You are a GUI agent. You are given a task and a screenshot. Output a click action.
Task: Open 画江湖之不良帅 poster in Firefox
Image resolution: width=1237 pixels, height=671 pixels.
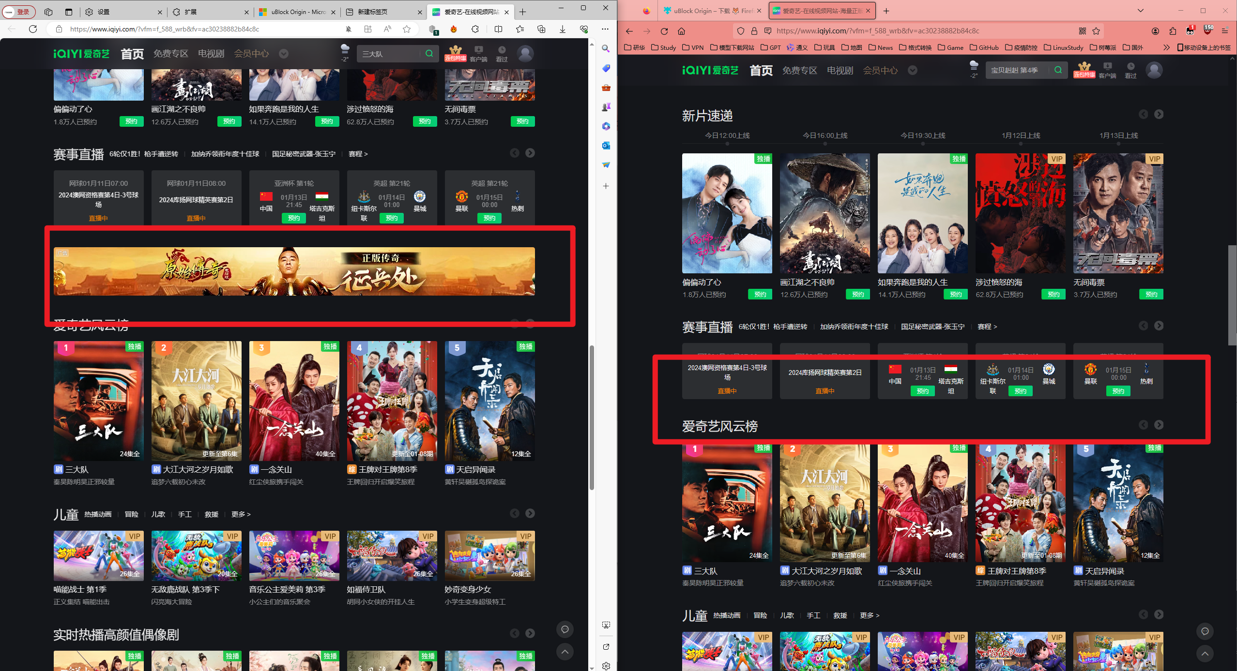(x=825, y=213)
